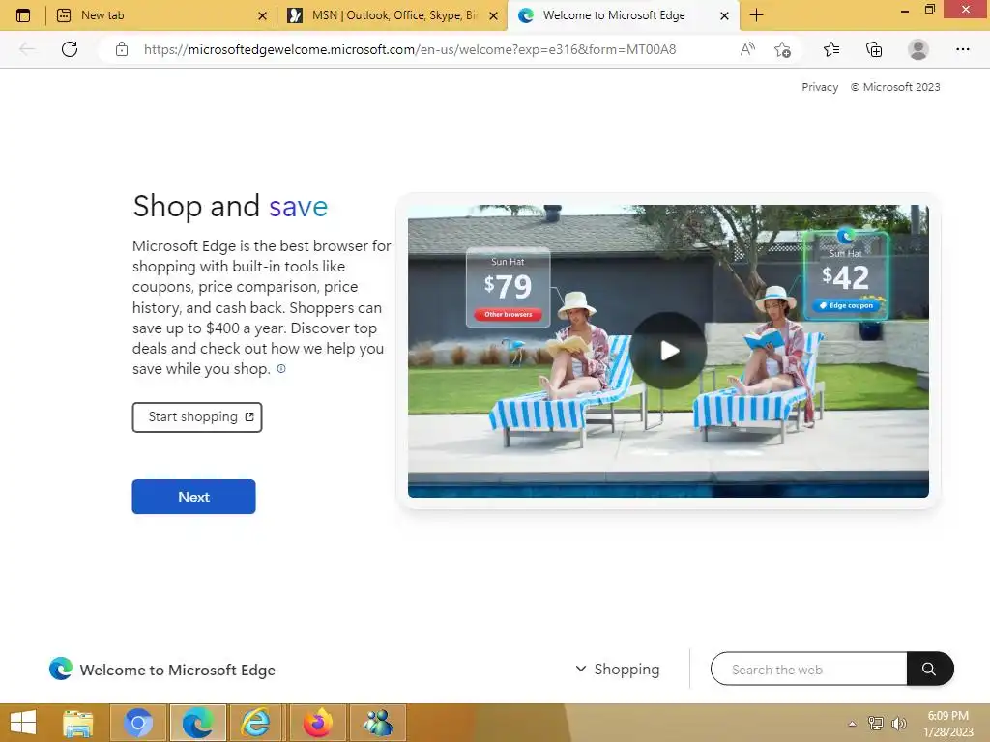Minimize the Edge window

(905, 11)
